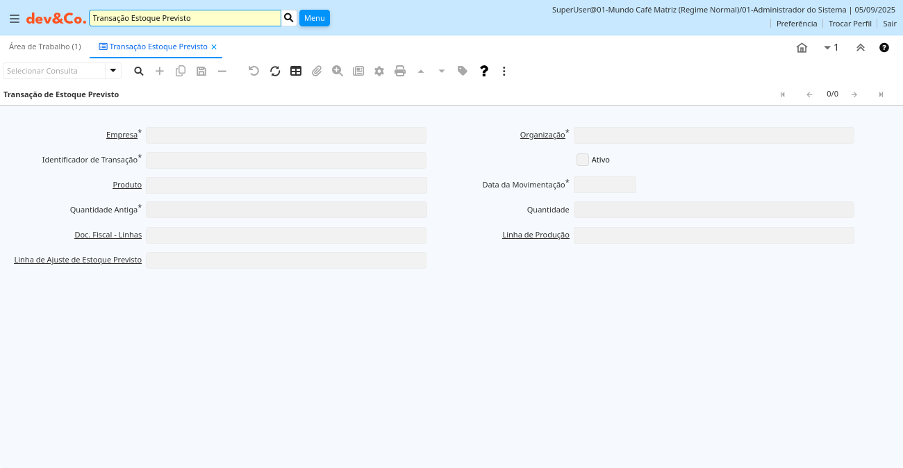This screenshot has width=903, height=468.
Task: Close the Transação Estoque Previsto tab
Action: [214, 47]
